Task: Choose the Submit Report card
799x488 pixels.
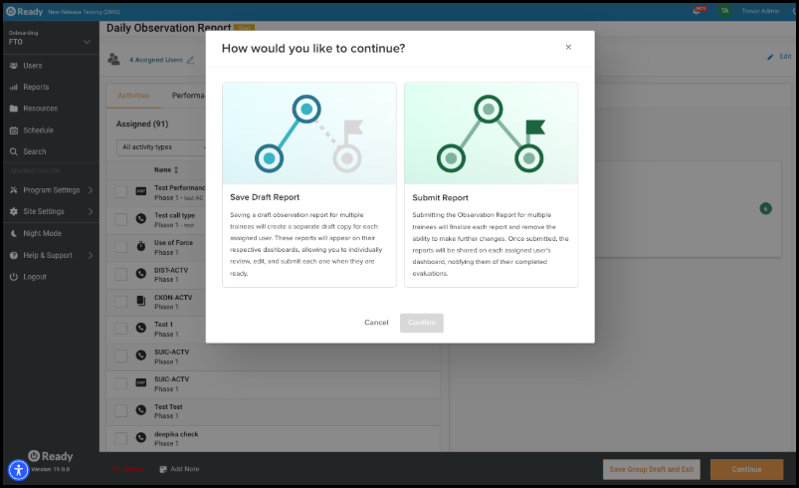Action: pos(492,184)
